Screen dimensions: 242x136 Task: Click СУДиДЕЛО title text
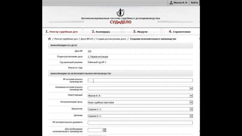121,22
